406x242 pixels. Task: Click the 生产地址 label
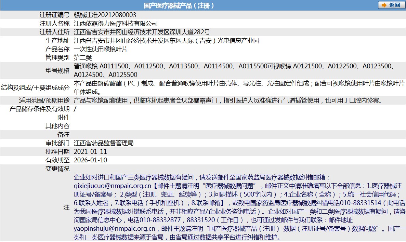point(57,41)
